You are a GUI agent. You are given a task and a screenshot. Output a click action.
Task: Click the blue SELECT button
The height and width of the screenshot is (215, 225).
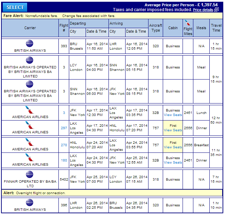click(15, 7)
